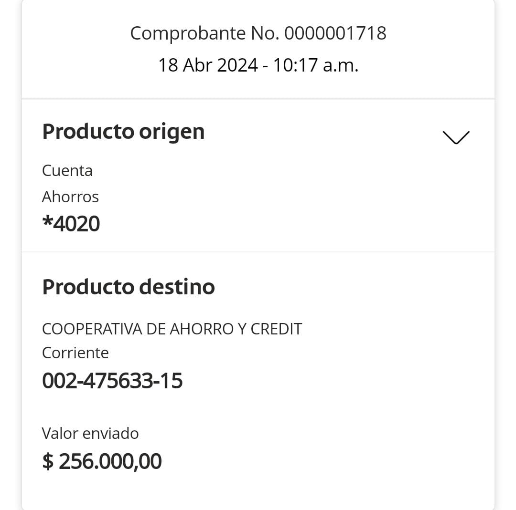This screenshot has height=510, width=516.
Task: Click the word destino in heading
Action: click(177, 287)
